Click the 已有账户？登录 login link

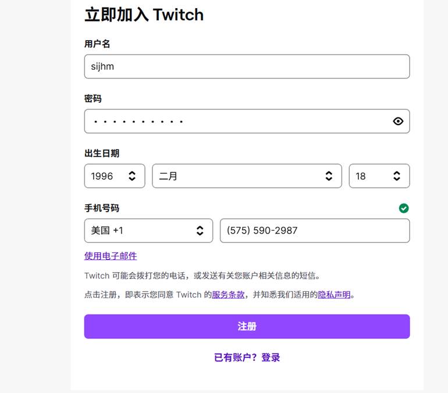point(247,358)
